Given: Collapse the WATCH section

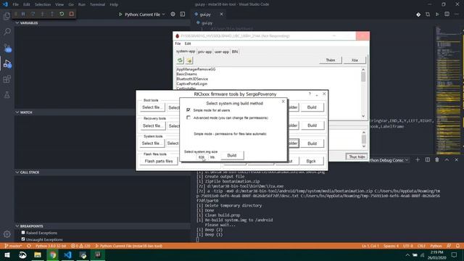Looking at the screenshot, I should click(17, 112).
